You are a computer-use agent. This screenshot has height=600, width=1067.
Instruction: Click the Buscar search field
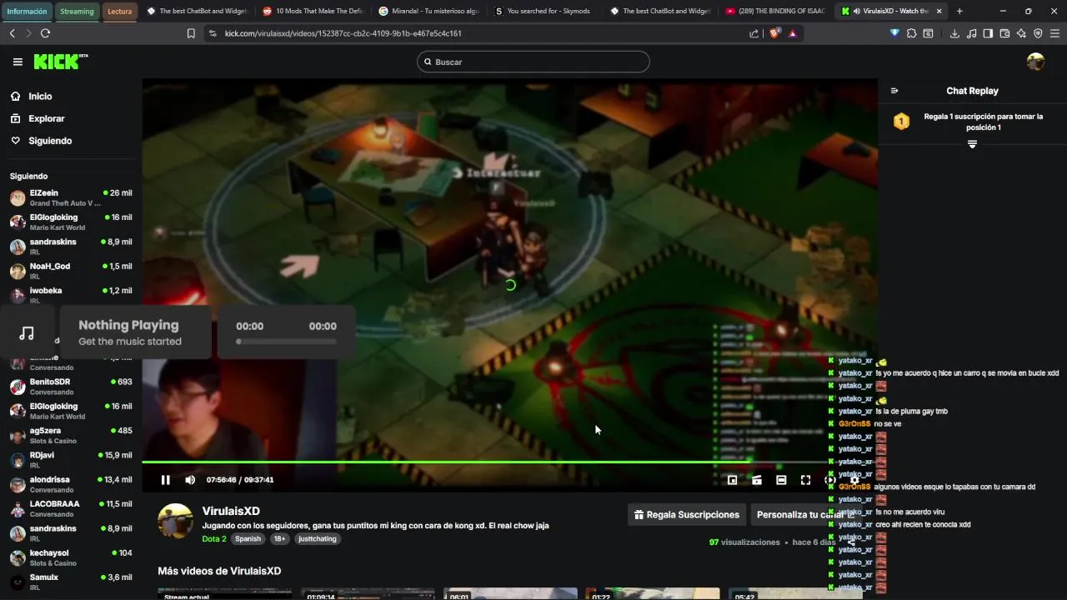533,62
